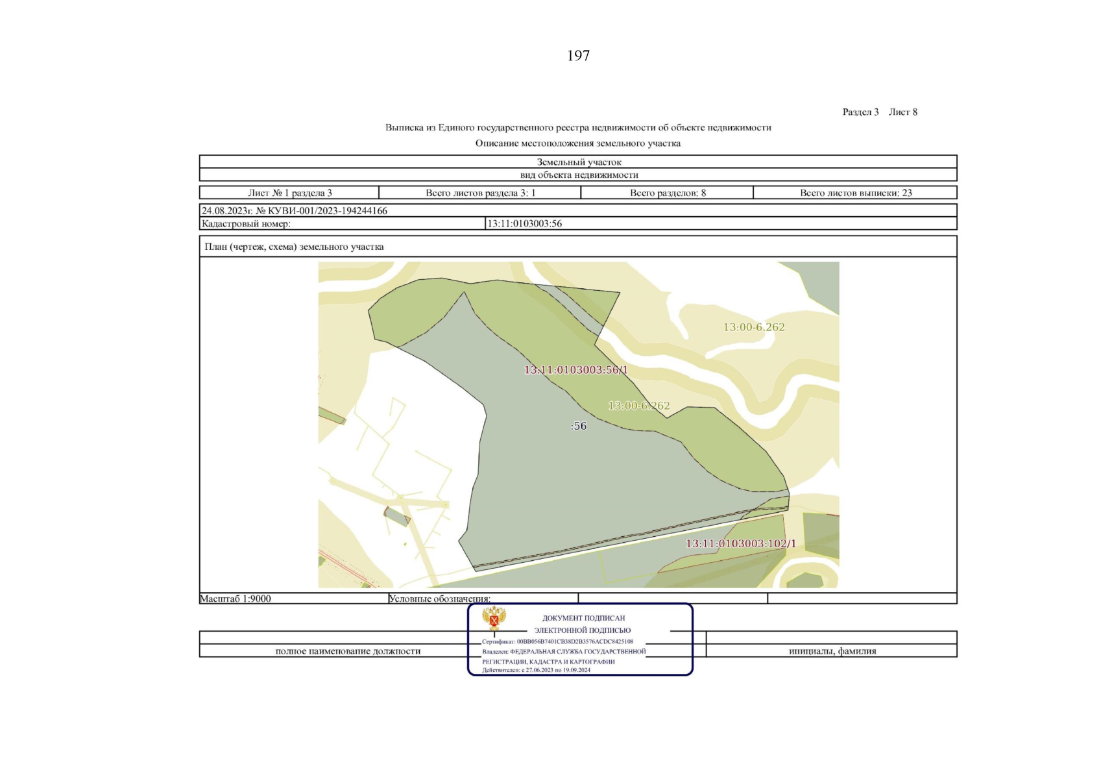Select the cadastral number value 13:11:0103003:56
The width and height of the screenshot is (1101, 779).
524,223
